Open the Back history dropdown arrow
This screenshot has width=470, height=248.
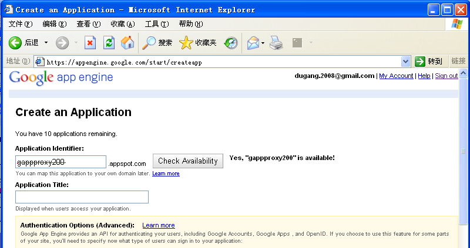(46, 43)
